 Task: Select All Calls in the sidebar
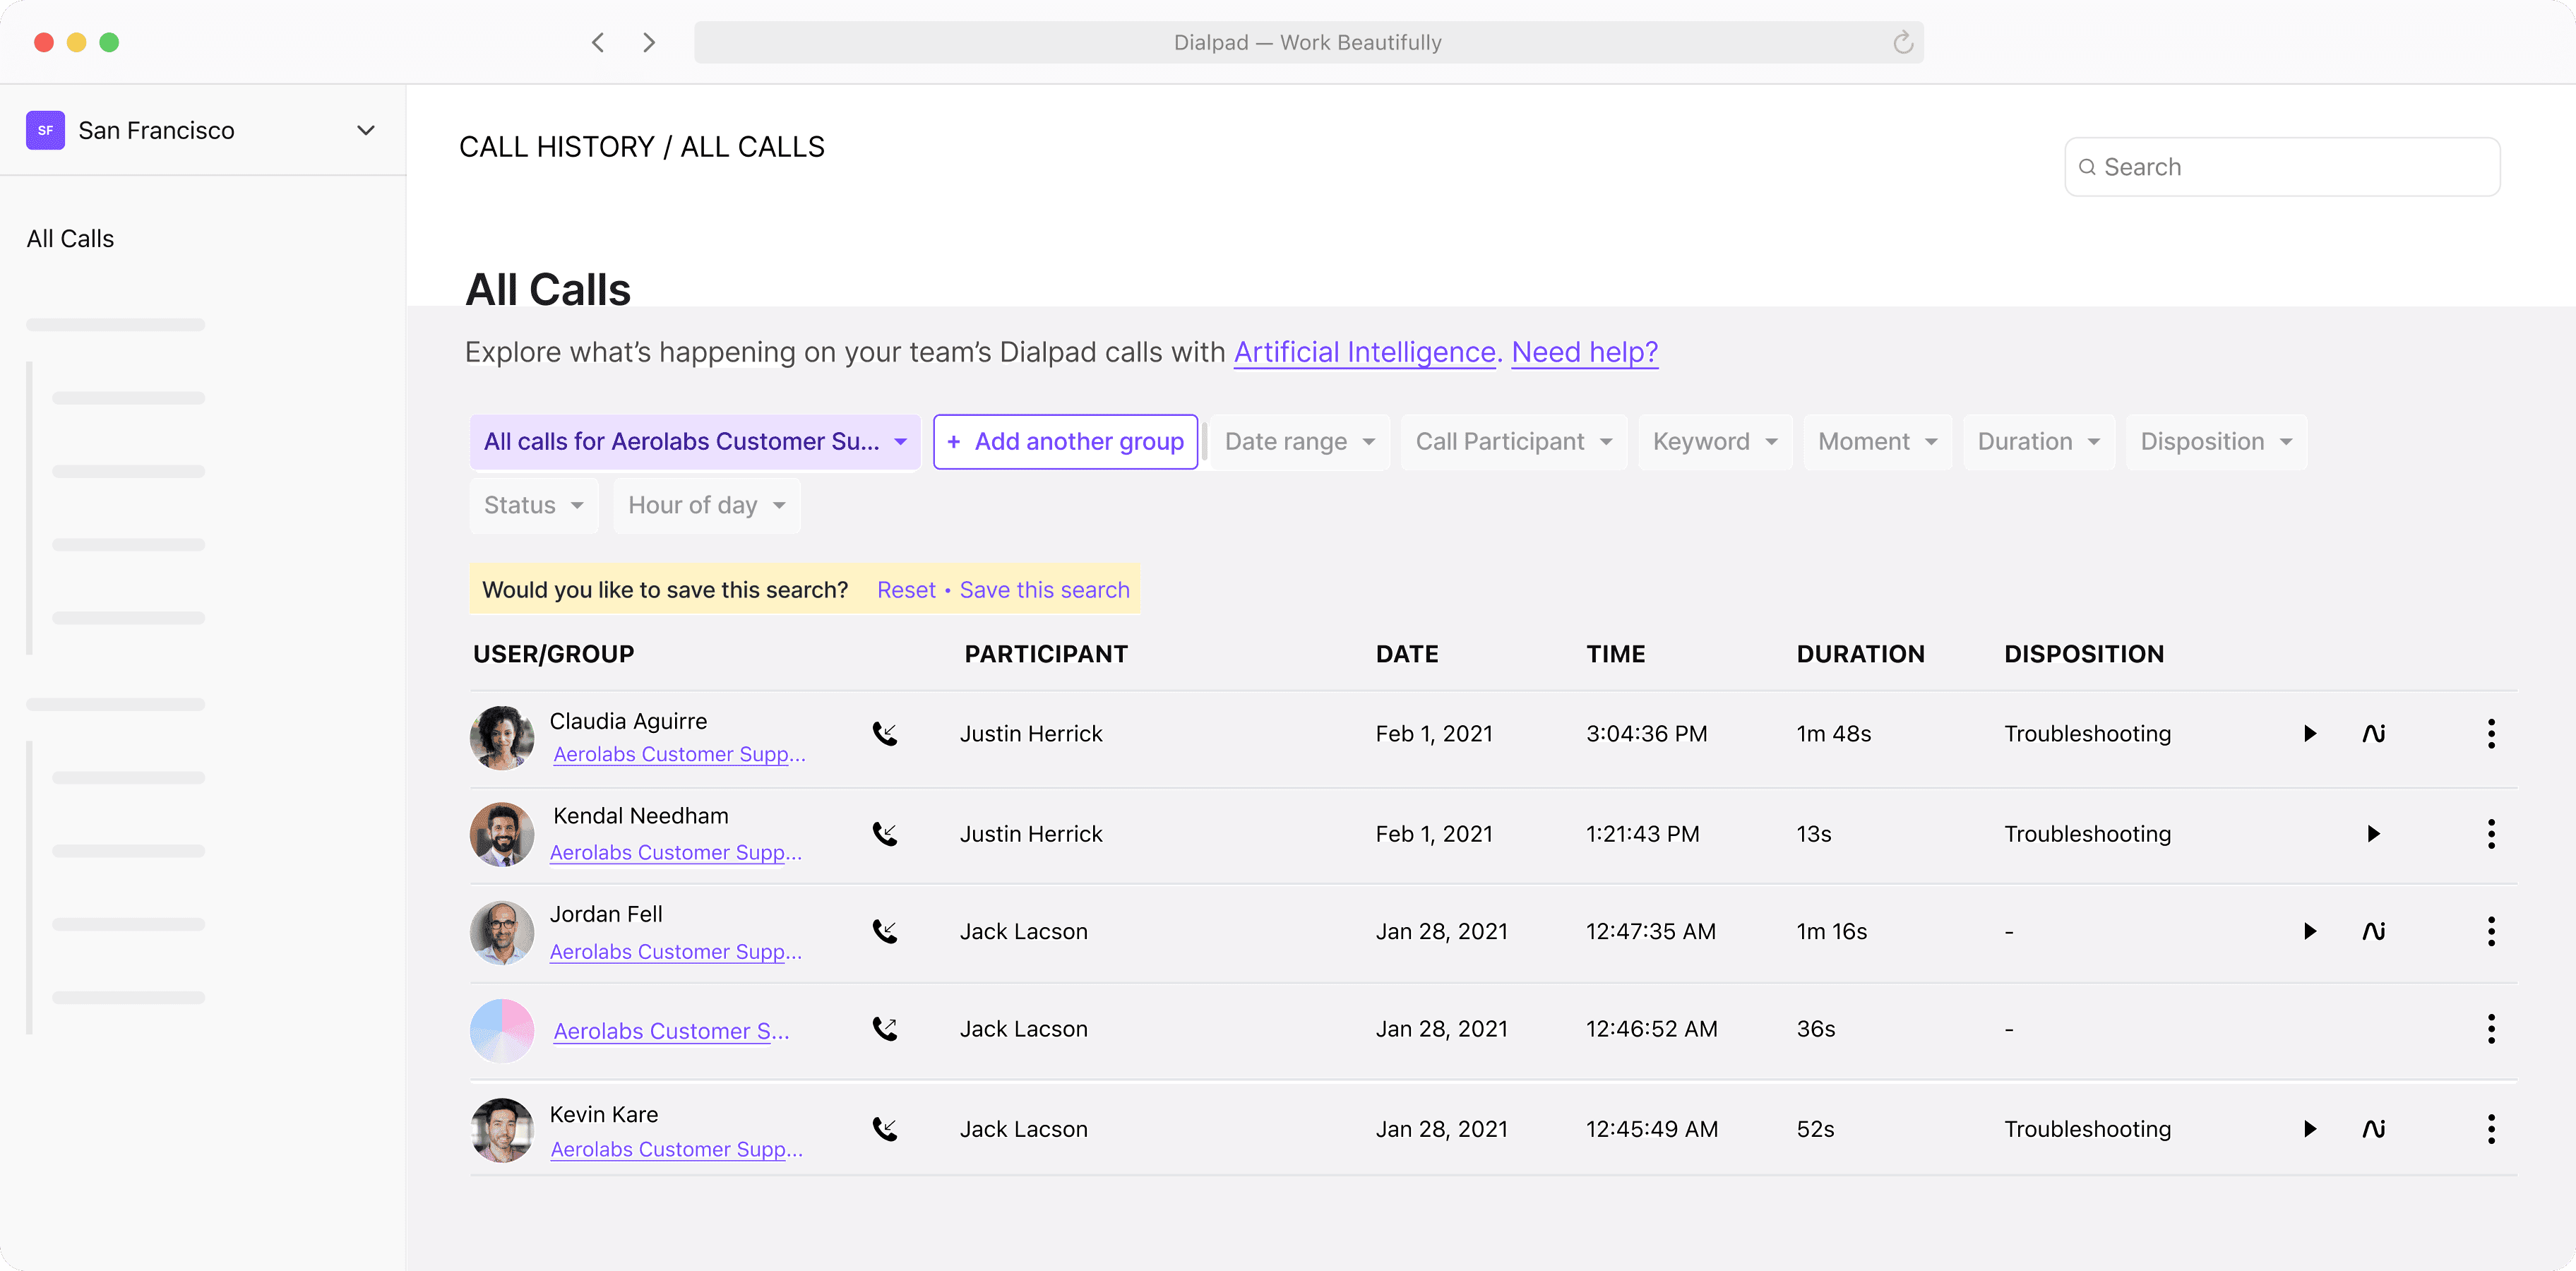(x=70, y=239)
